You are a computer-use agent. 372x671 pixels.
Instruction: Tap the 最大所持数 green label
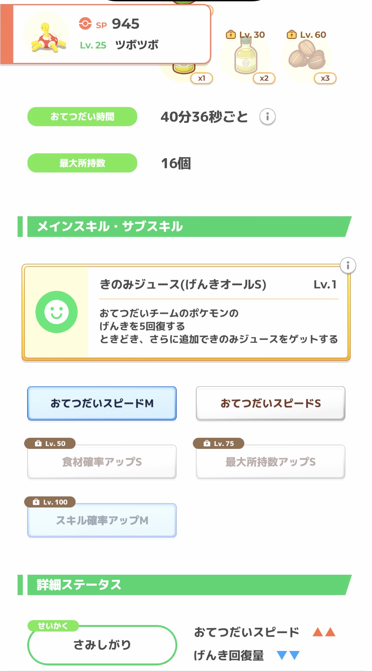tap(82, 163)
